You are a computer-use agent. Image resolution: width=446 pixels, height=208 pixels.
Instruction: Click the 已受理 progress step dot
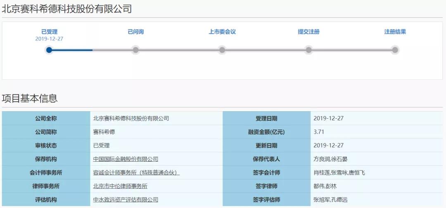(49, 50)
